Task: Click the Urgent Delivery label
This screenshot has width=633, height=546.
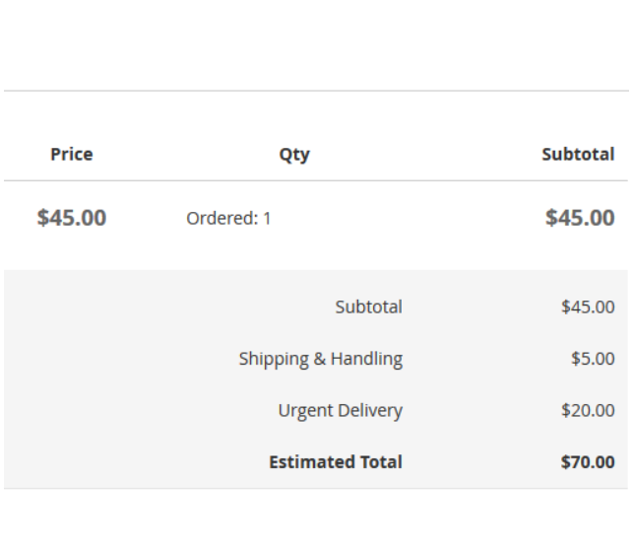Action: point(341,411)
